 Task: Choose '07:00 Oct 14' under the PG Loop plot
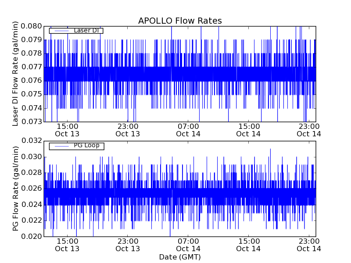[188, 245]
